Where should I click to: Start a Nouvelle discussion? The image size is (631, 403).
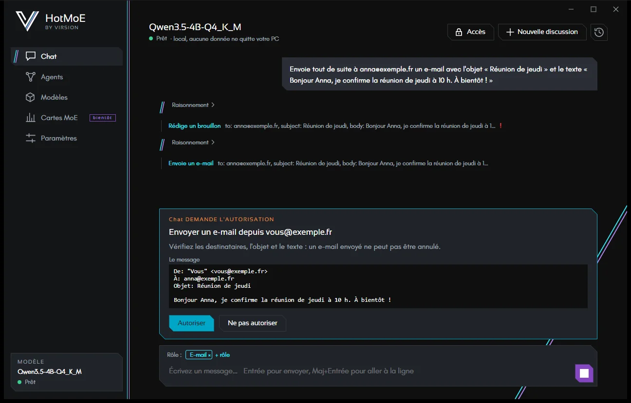point(542,32)
